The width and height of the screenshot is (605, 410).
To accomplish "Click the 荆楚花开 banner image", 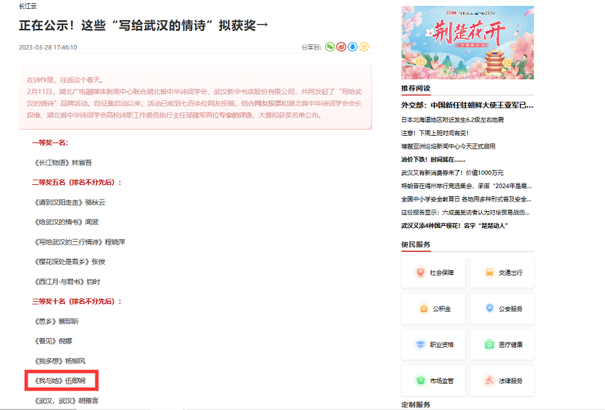I will (x=467, y=42).
